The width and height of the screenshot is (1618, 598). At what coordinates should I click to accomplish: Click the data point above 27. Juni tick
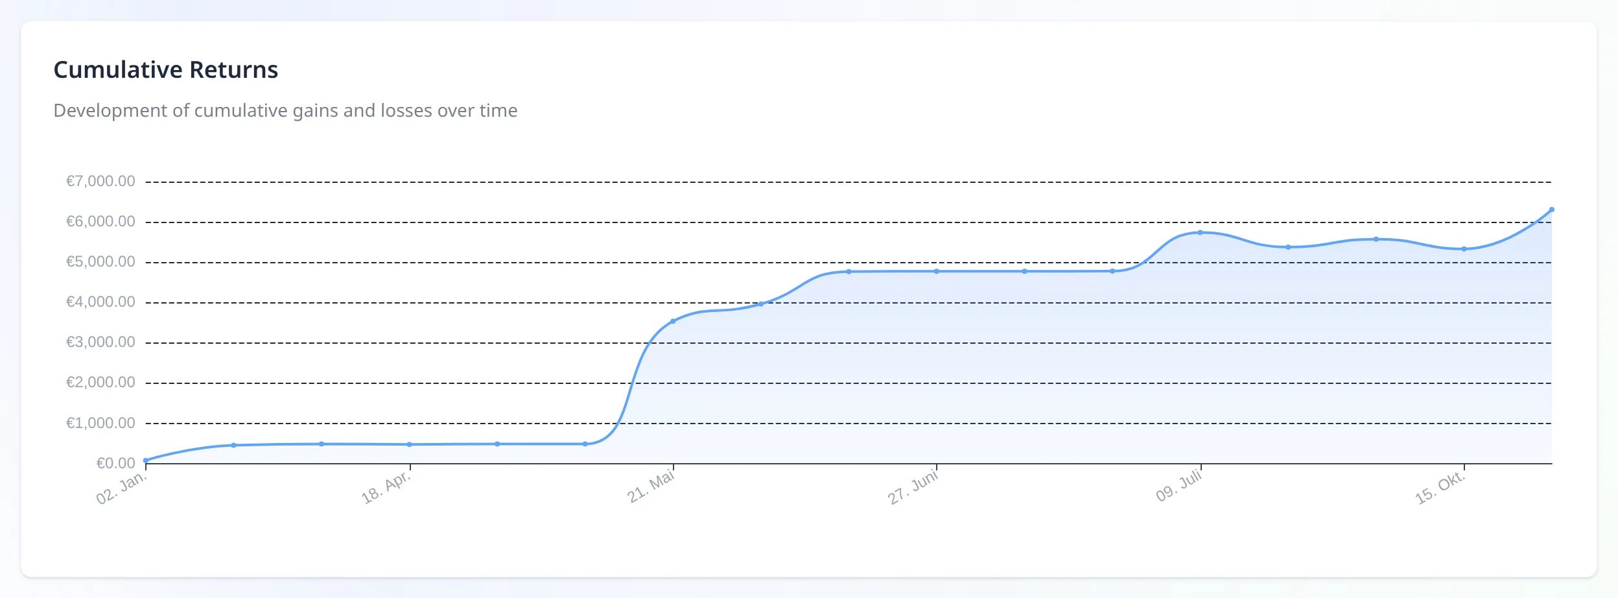pos(937,271)
